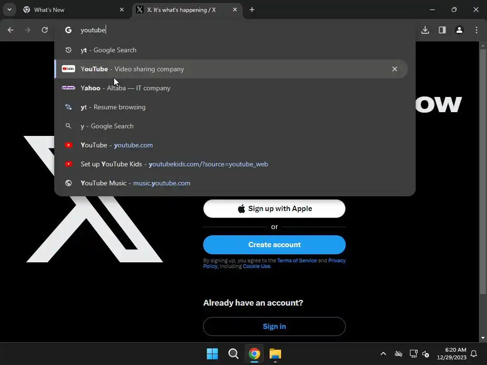Viewport: 487px width, 365px height.
Task: Restore down the Chrome window
Action: [x=454, y=10]
